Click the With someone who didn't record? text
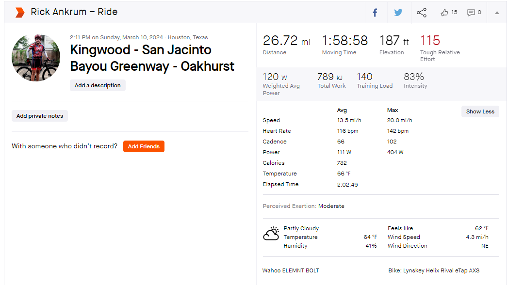The image size is (508, 285). coord(65,146)
